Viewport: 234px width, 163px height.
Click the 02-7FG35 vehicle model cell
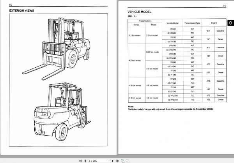pyautogui.click(x=173, y=33)
